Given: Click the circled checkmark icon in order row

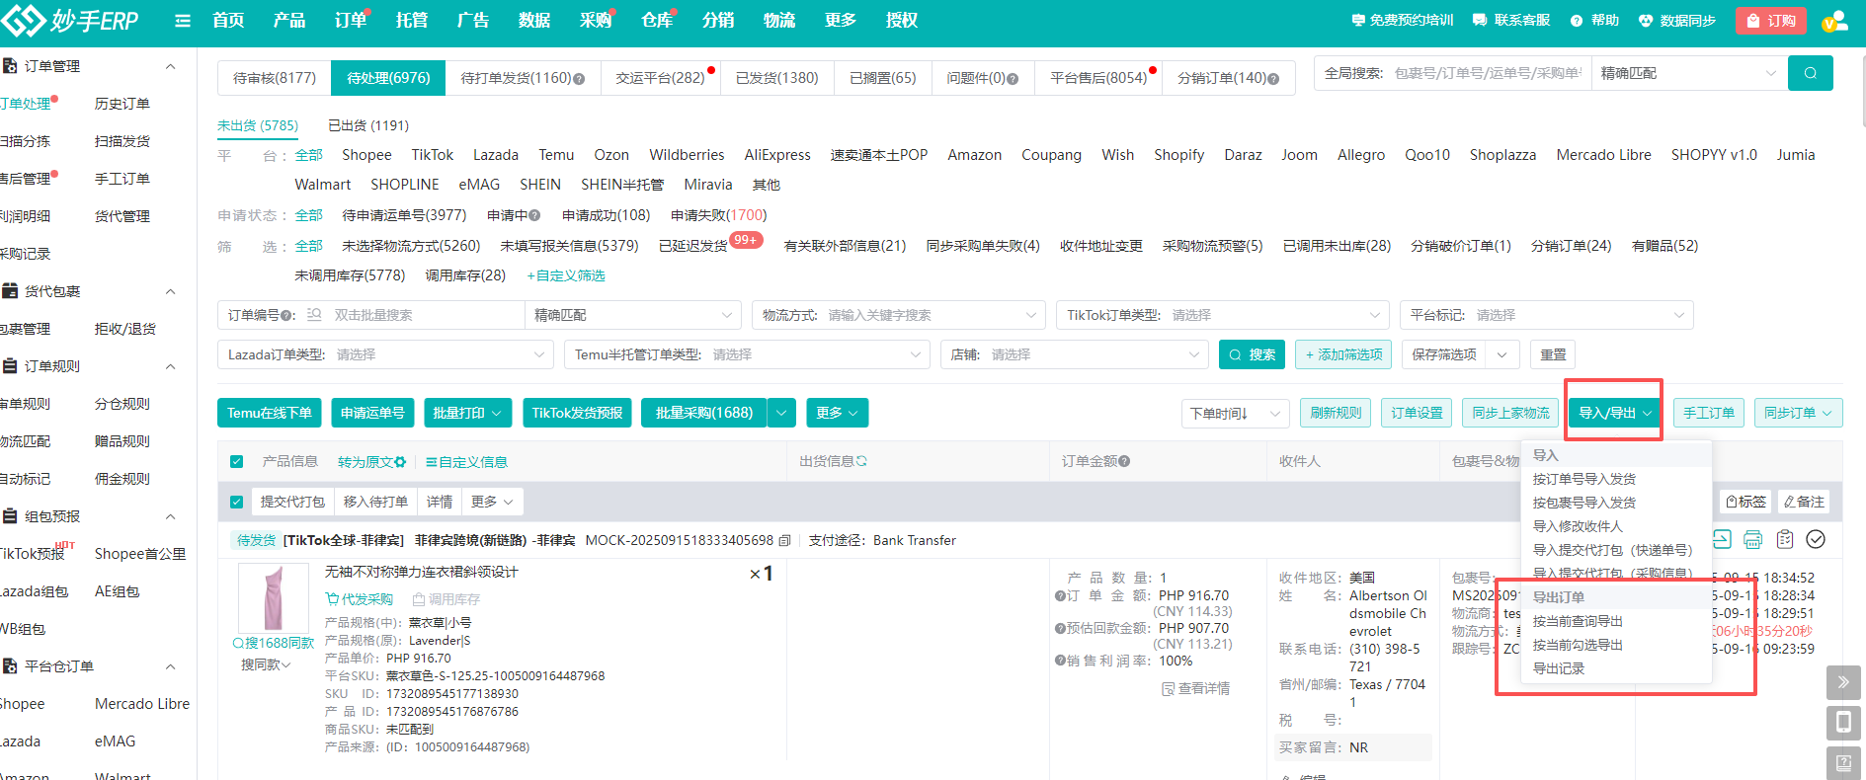Looking at the screenshot, I should tap(1816, 539).
